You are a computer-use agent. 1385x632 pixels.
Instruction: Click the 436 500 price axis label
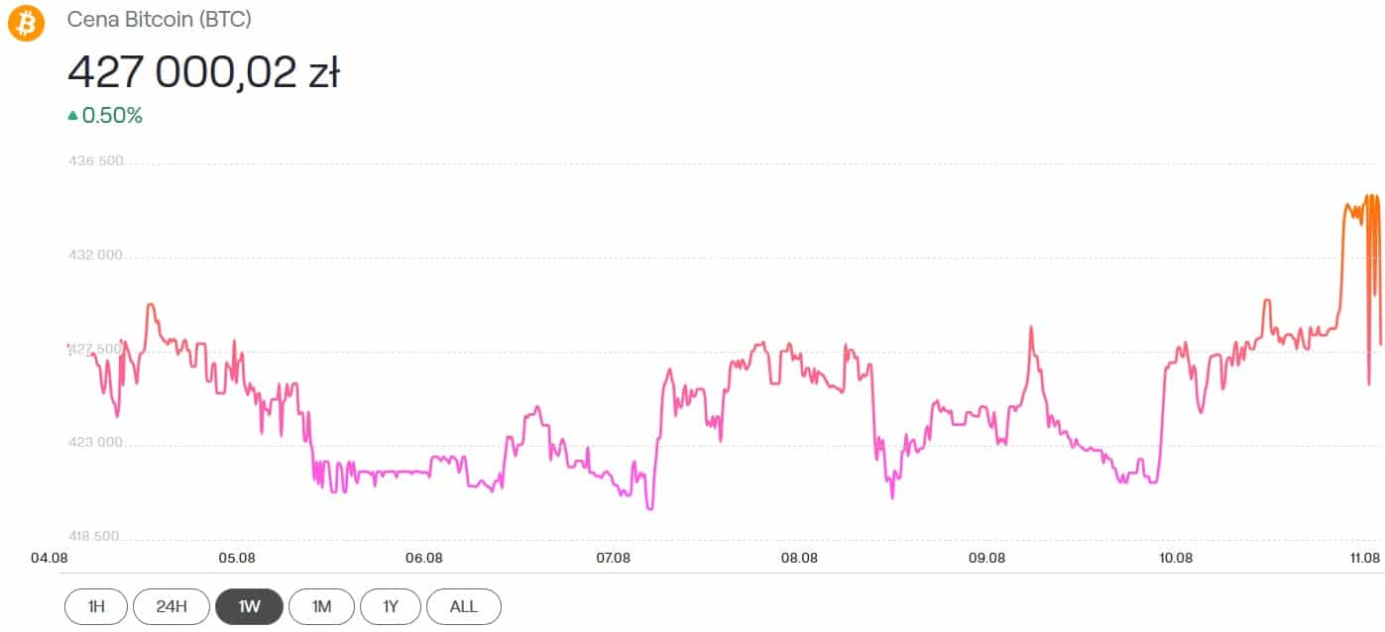pyautogui.click(x=95, y=161)
